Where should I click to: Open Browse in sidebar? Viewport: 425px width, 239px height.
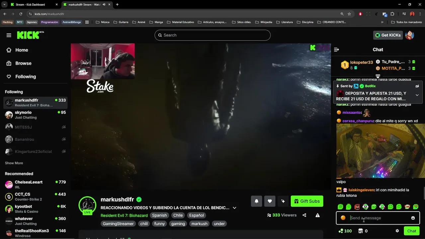pyautogui.click(x=36, y=63)
